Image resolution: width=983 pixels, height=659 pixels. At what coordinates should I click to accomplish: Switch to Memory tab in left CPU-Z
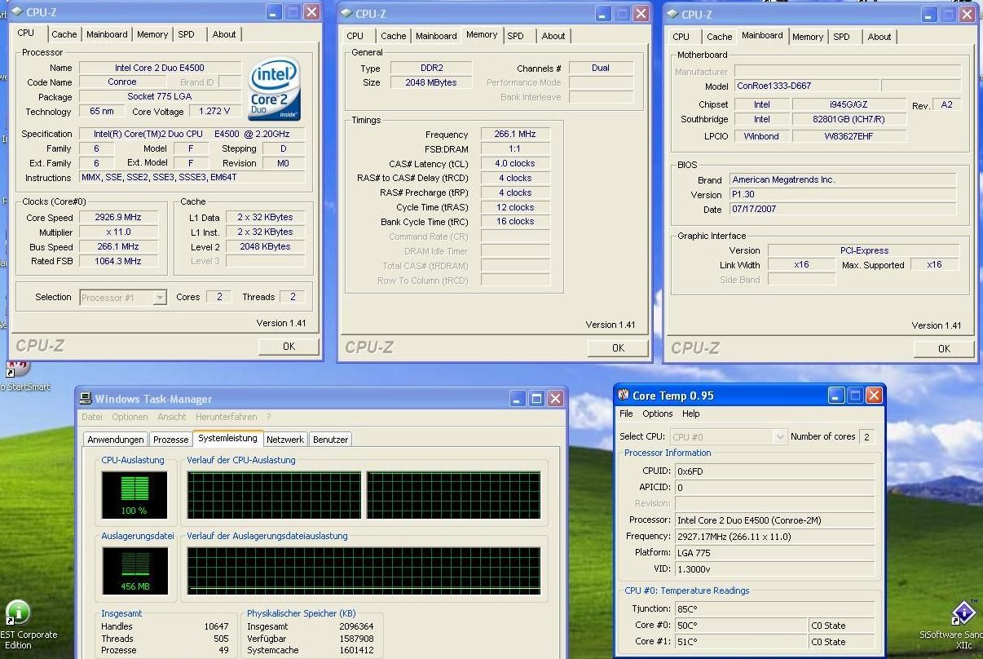(152, 34)
